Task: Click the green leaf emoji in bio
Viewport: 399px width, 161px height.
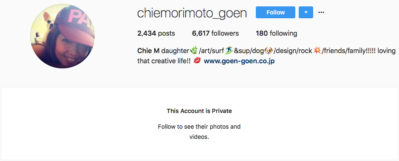Action: pyautogui.click(x=194, y=51)
